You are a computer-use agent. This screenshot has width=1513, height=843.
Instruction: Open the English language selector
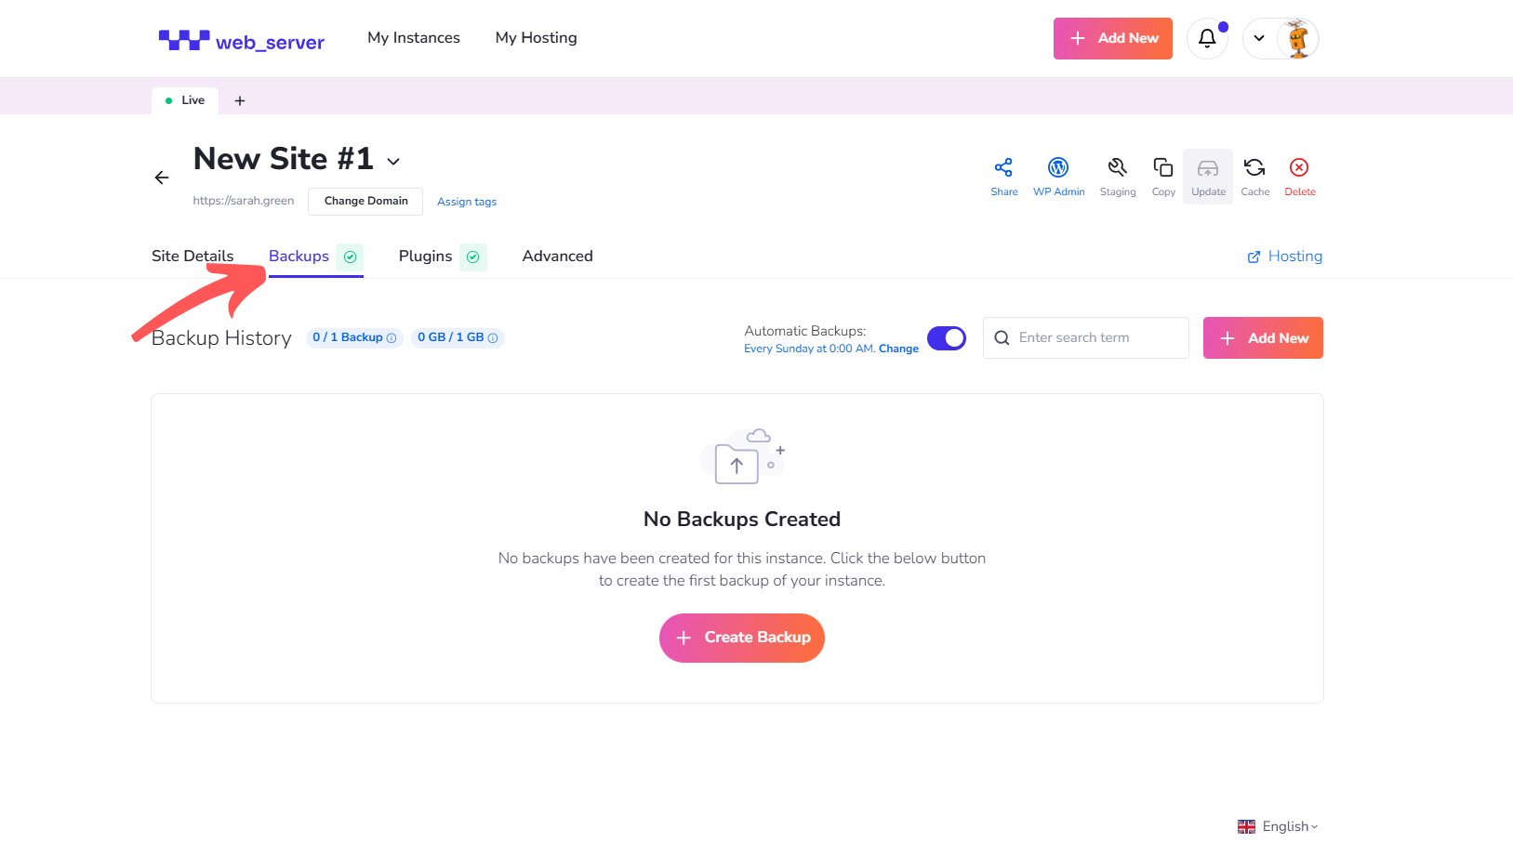[x=1278, y=826]
